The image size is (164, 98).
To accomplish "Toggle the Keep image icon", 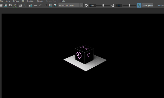I will coord(50,5).
